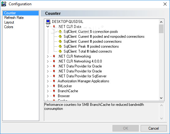The height and width of the screenshot is (134, 170).
Task: Select the .NET Data Provider for SqlServer label
Action: click(82, 76)
